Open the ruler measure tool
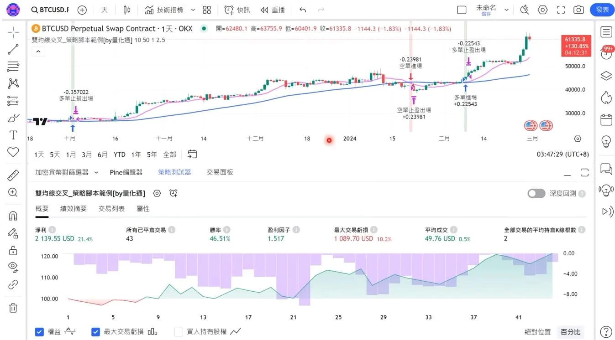 tap(13, 175)
